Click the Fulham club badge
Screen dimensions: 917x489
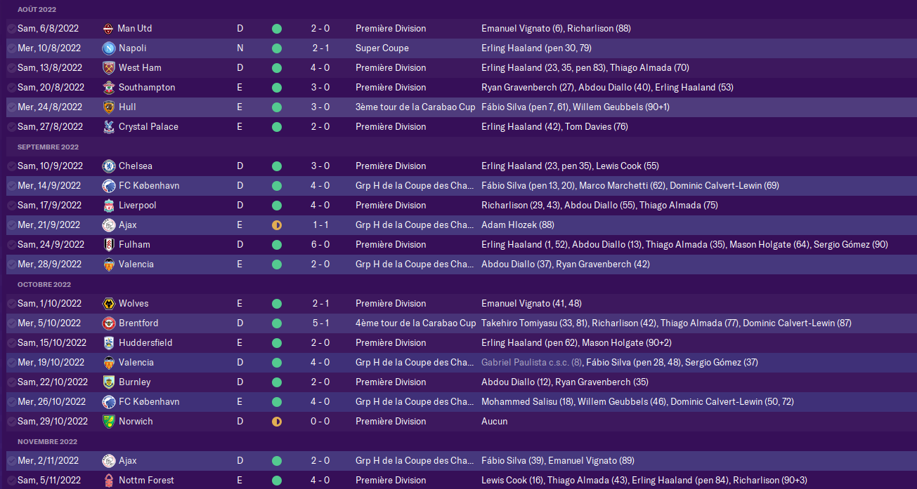(109, 245)
